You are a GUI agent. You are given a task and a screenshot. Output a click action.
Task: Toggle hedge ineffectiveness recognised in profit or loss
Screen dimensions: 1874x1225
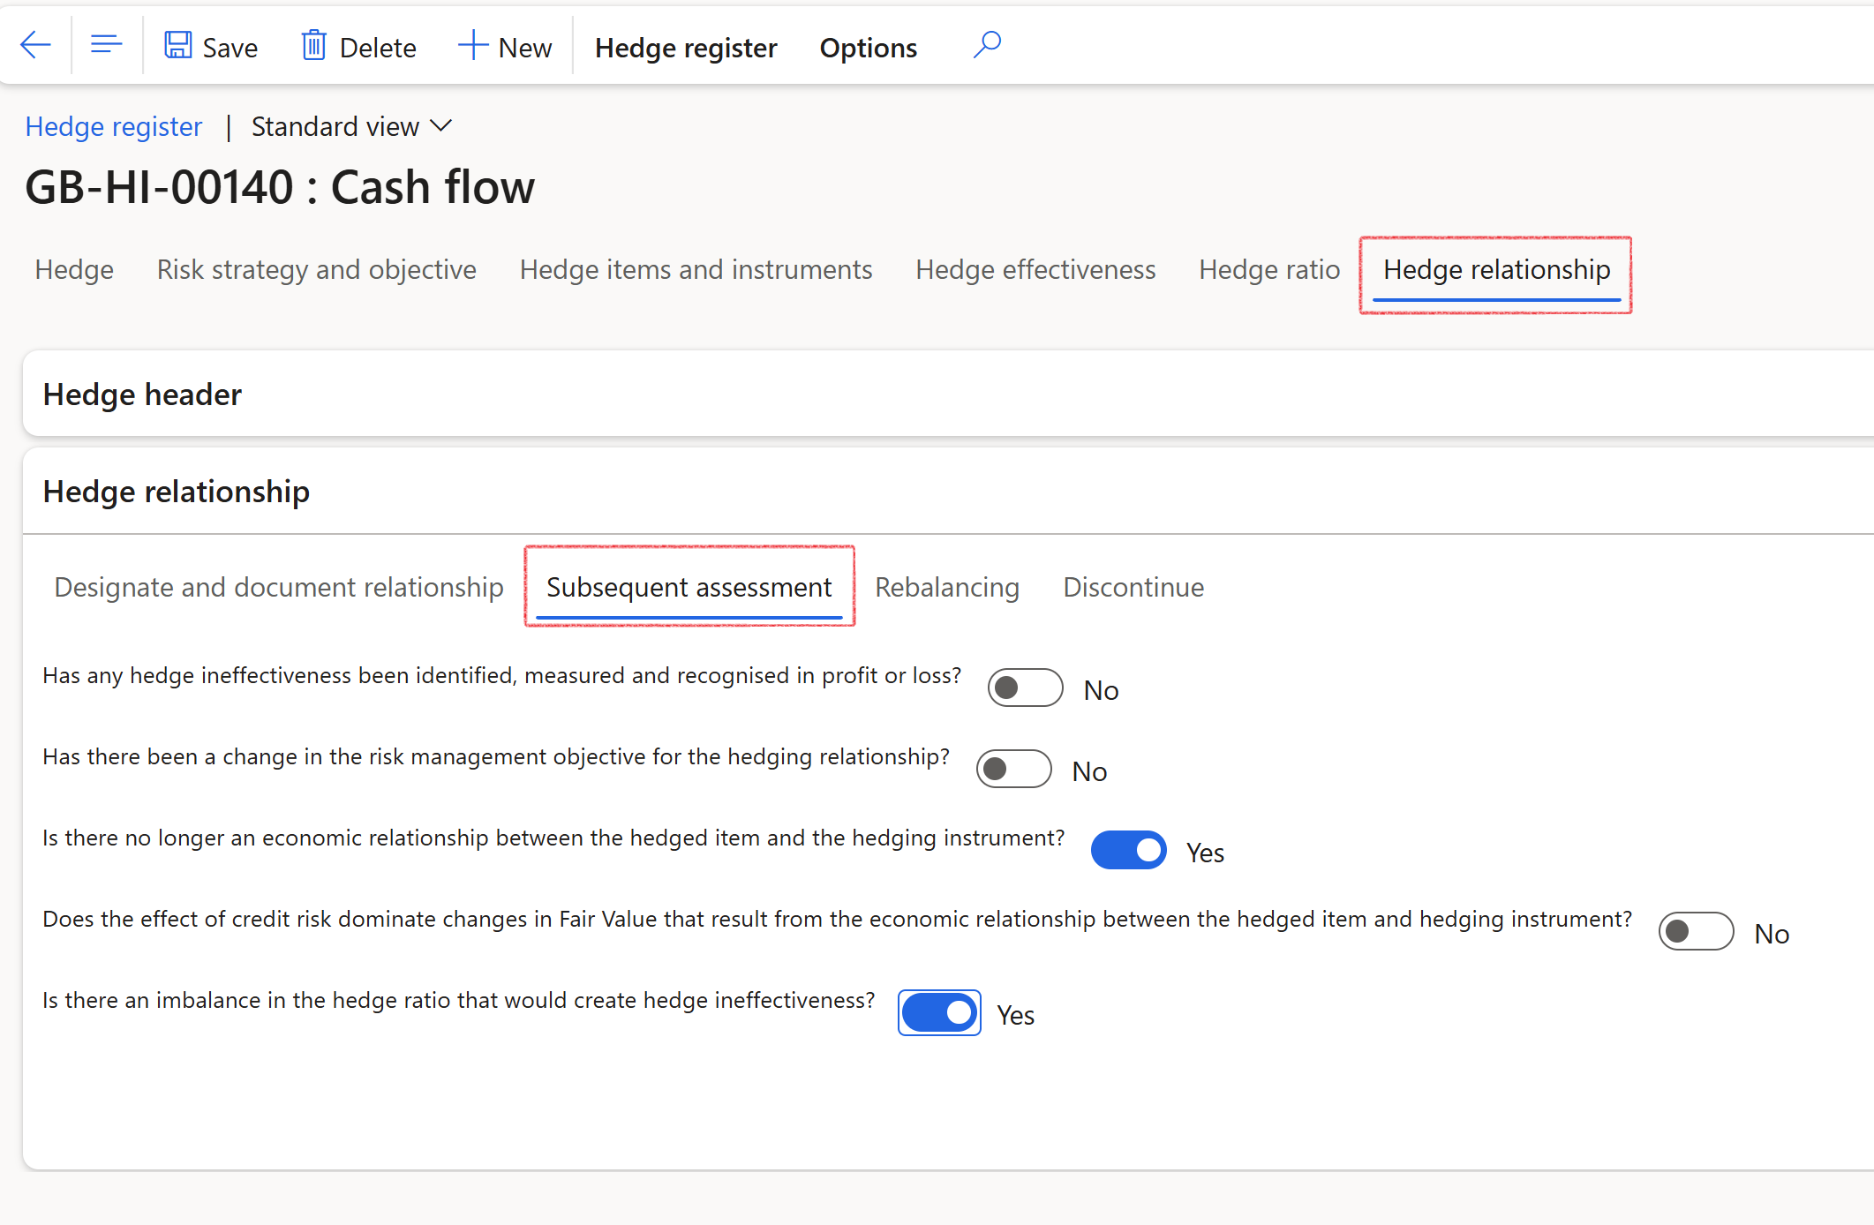(1025, 688)
